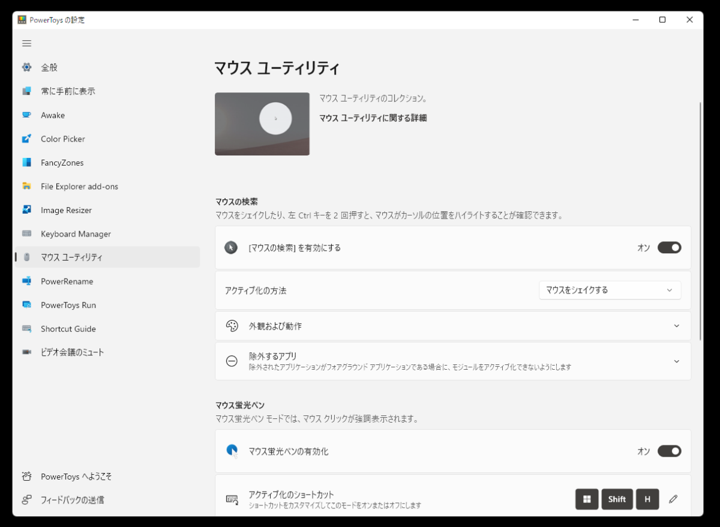Click the Color Picker eyedropper icon
The width and height of the screenshot is (720, 527).
[x=26, y=139]
